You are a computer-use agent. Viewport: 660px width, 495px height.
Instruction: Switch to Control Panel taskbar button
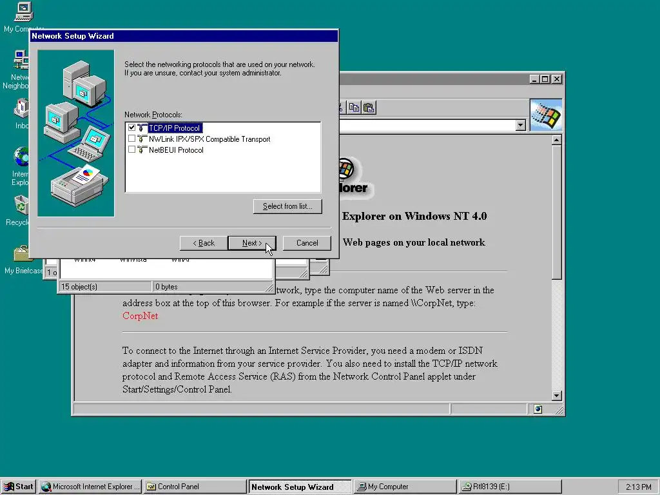click(x=195, y=487)
